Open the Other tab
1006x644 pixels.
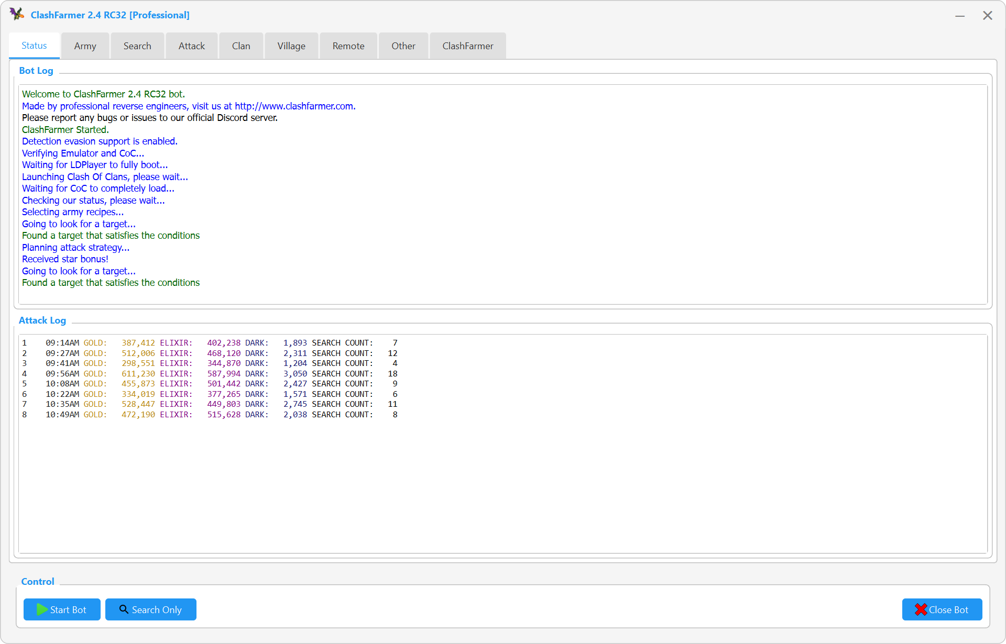pos(403,46)
